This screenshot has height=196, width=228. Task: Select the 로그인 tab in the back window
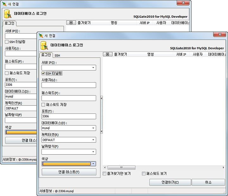[x=9, y=23]
